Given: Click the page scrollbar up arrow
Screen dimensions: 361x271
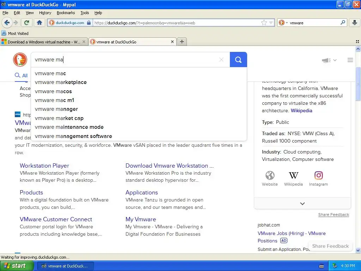Looking at the screenshot, I should click(358, 49).
